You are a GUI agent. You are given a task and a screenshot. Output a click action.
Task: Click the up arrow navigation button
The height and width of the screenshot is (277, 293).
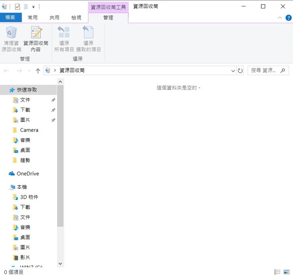(x=38, y=71)
